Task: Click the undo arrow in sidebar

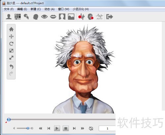Action: point(11,67)
